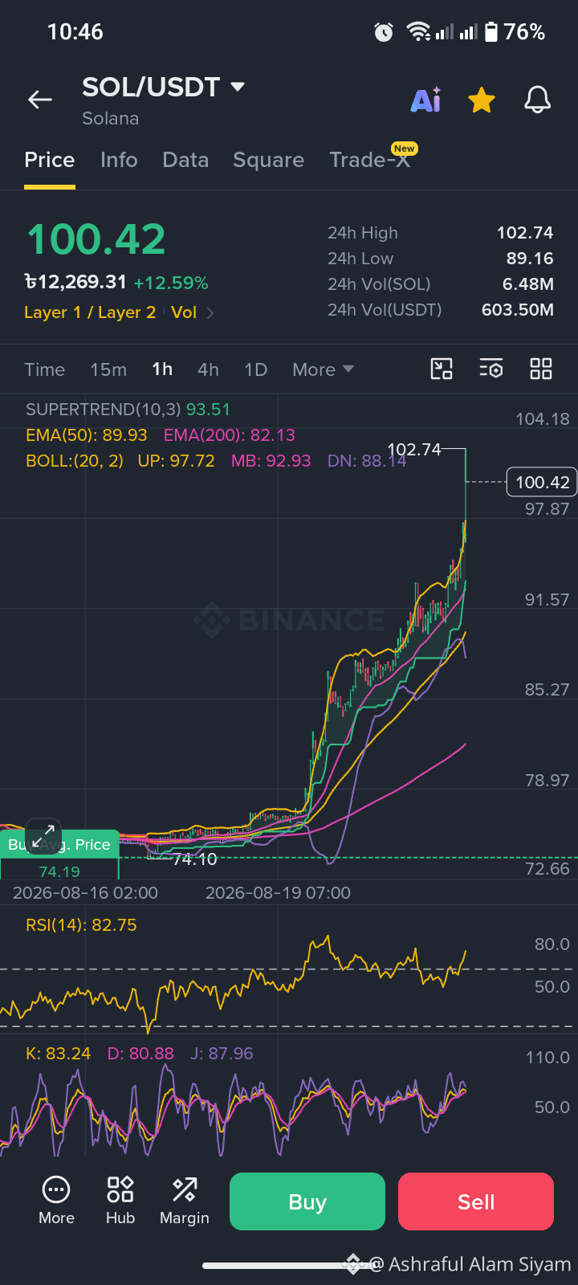Expand the More intervals dropdown

click(x=323, y=369)
